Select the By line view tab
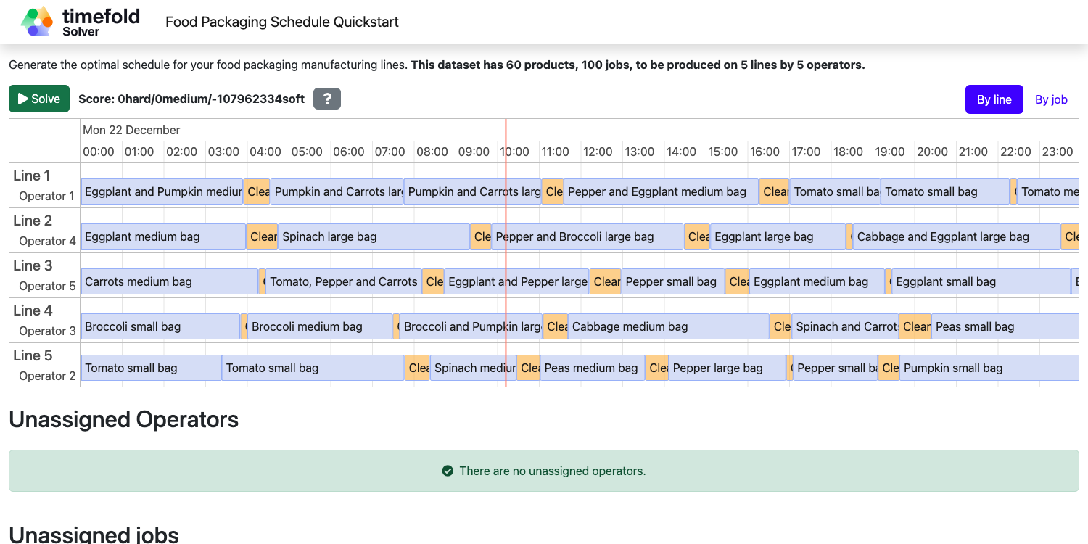The width and height of the screenshot is (1088, 544). pyautogui.click(x=994, y=99)
